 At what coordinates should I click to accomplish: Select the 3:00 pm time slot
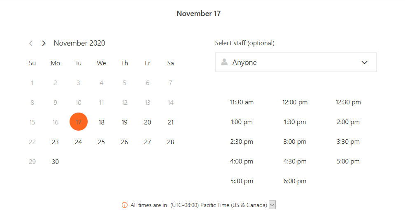pos(295,142)
